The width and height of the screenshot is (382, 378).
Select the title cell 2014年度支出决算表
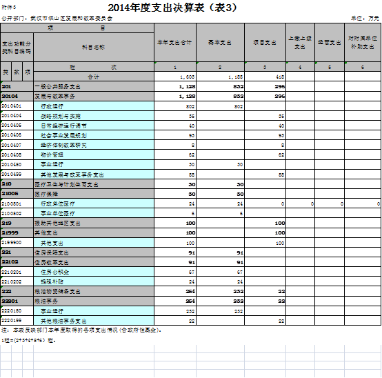click(x=172, y=8)
